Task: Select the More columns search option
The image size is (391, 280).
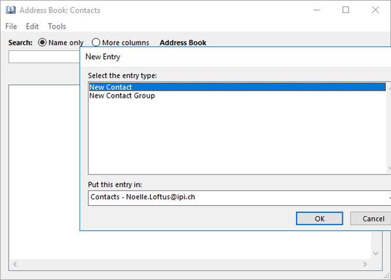Action: pyautogui.click(x=96, y=43)
